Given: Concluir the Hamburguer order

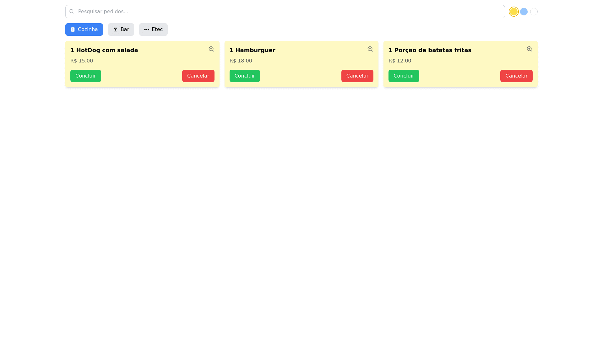Looking at the screenshot, I should tap(244, 76).
